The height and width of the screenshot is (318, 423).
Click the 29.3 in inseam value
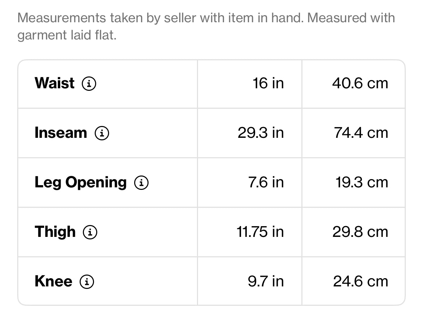click(x=260, y=133)
